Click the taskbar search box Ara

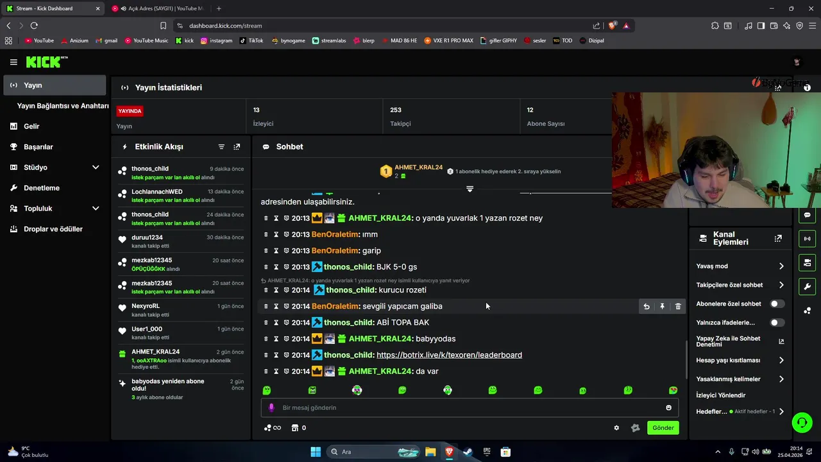[x=375, y=452]
